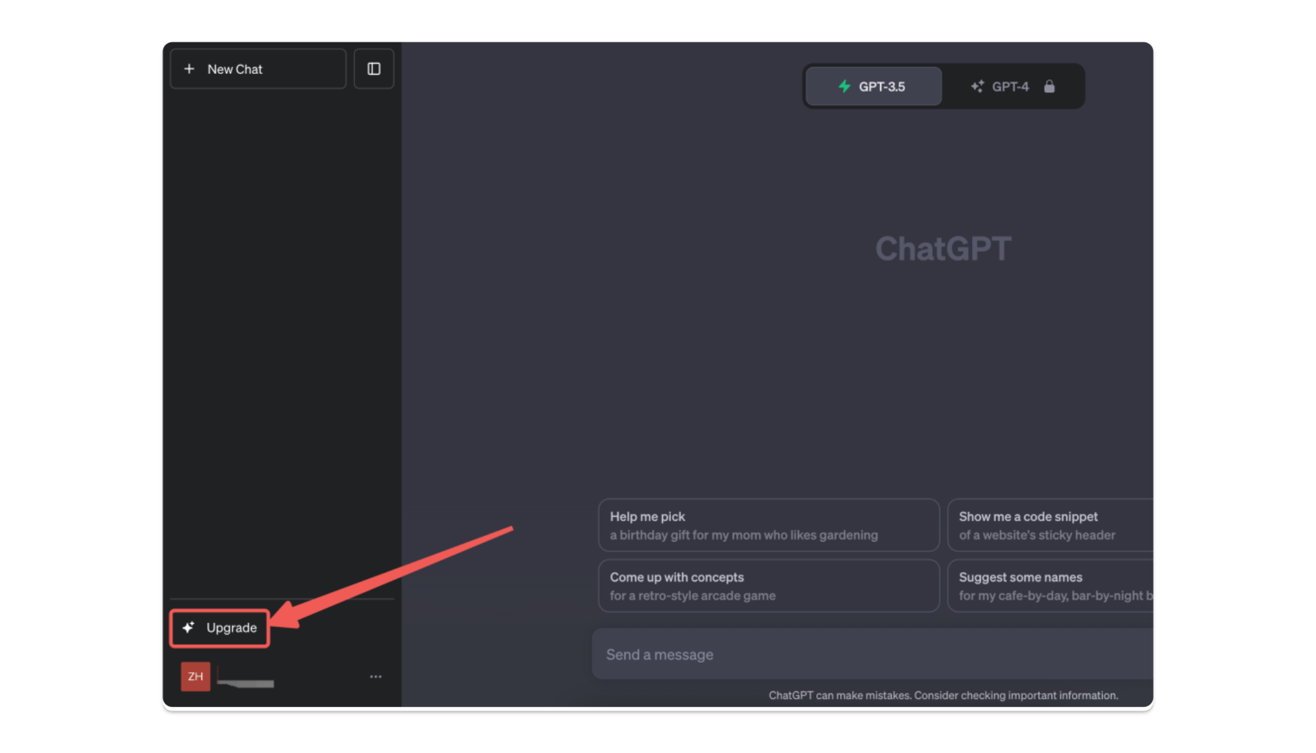
Task: Click the ZH user avatar
Action: (195, 676)
